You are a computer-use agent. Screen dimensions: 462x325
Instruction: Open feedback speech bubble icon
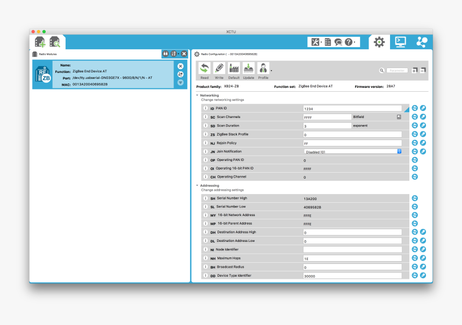338,42
